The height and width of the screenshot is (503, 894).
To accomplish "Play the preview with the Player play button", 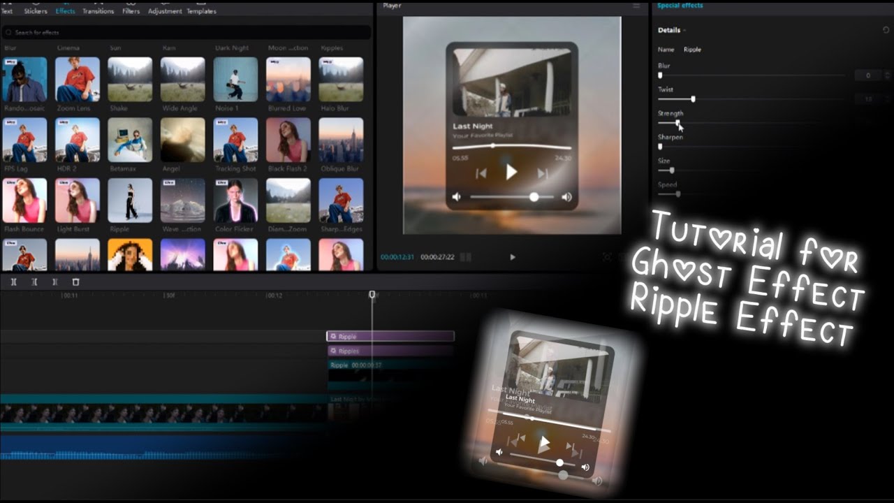I will click(513, 257).
